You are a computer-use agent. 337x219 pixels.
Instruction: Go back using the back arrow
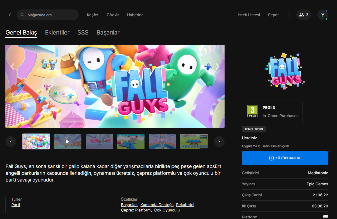tap(10, 15)
